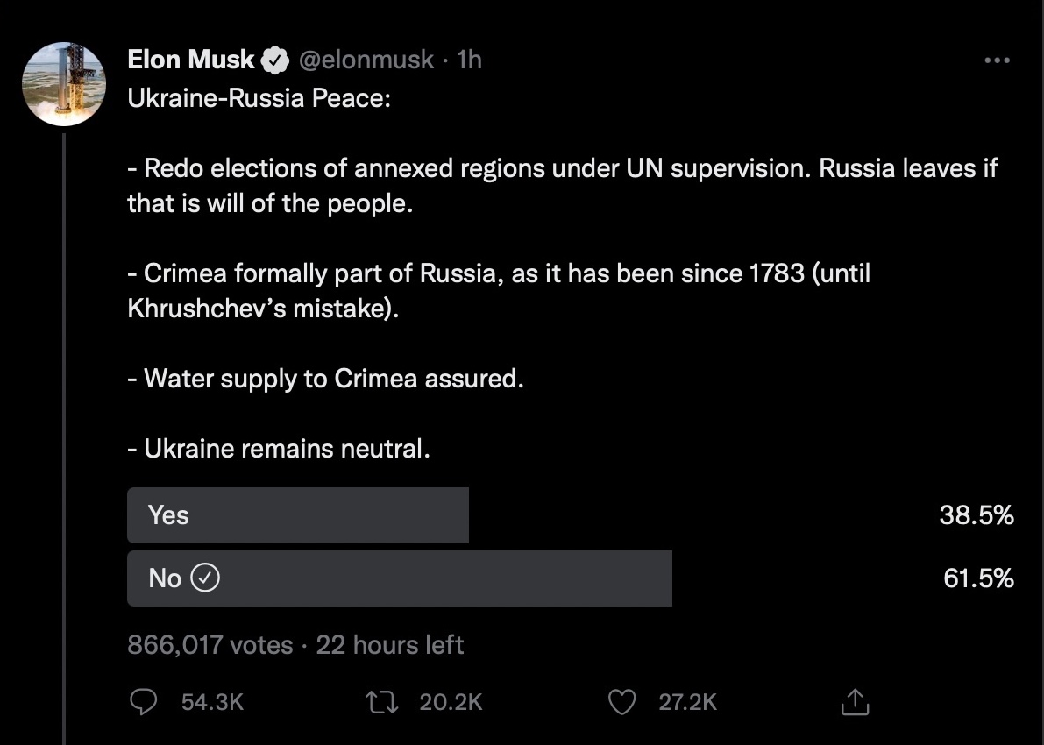Open Elon Musk's profile avatar
The height and width of the screenshot is (745, 1044).
coord(65,84)
